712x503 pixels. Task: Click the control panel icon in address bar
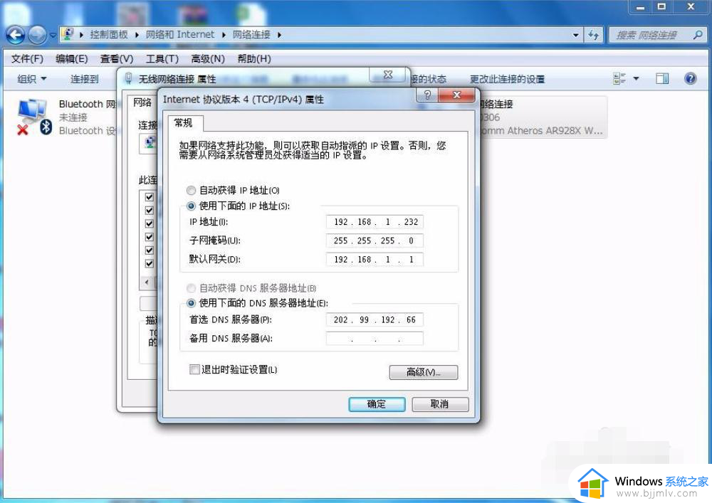(68, 34)
